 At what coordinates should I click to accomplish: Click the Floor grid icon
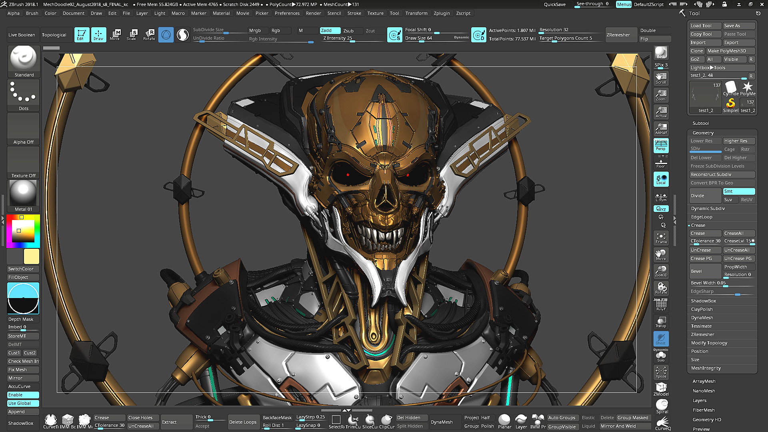click(661, 163)
